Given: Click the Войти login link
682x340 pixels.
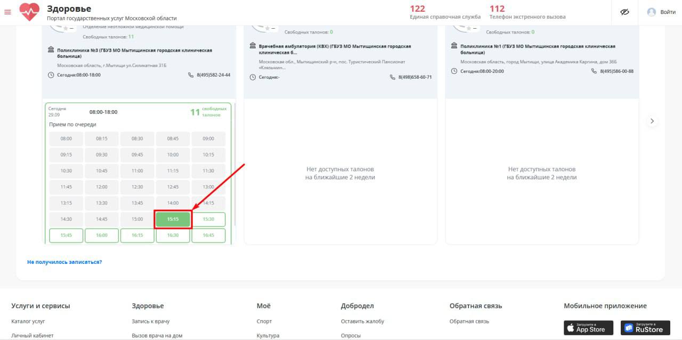Looking at the screenshot, I should [668, 12].
